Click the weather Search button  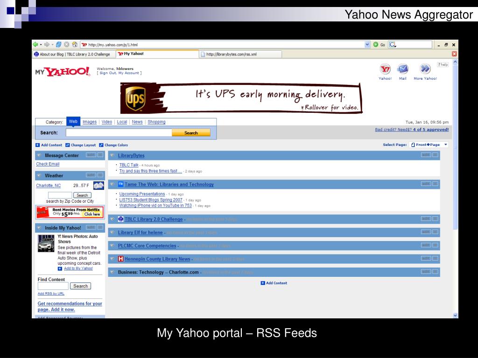82,195
